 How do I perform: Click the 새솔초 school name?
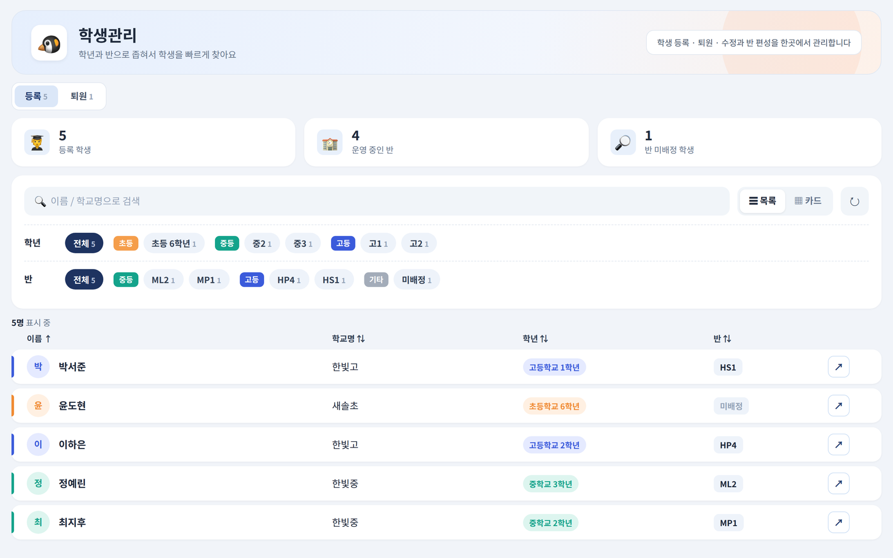pyautogui.click(x=345, y=406)
